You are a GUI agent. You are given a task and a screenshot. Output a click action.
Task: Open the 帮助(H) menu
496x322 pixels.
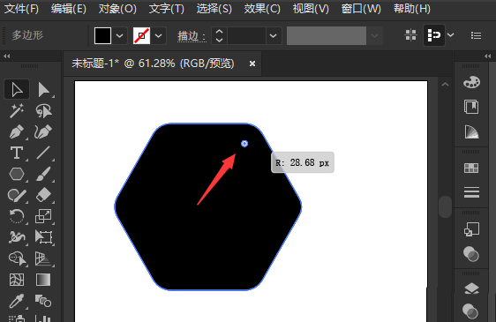pos(412,9)
